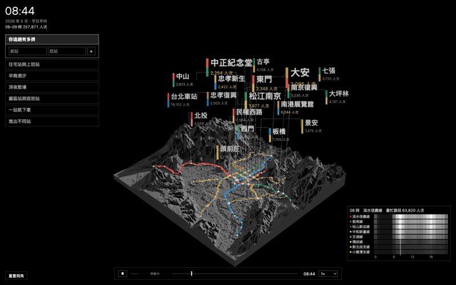Select the 頭前庄 station label
This screenshot has height=285, width=456.
pos(230,149)
